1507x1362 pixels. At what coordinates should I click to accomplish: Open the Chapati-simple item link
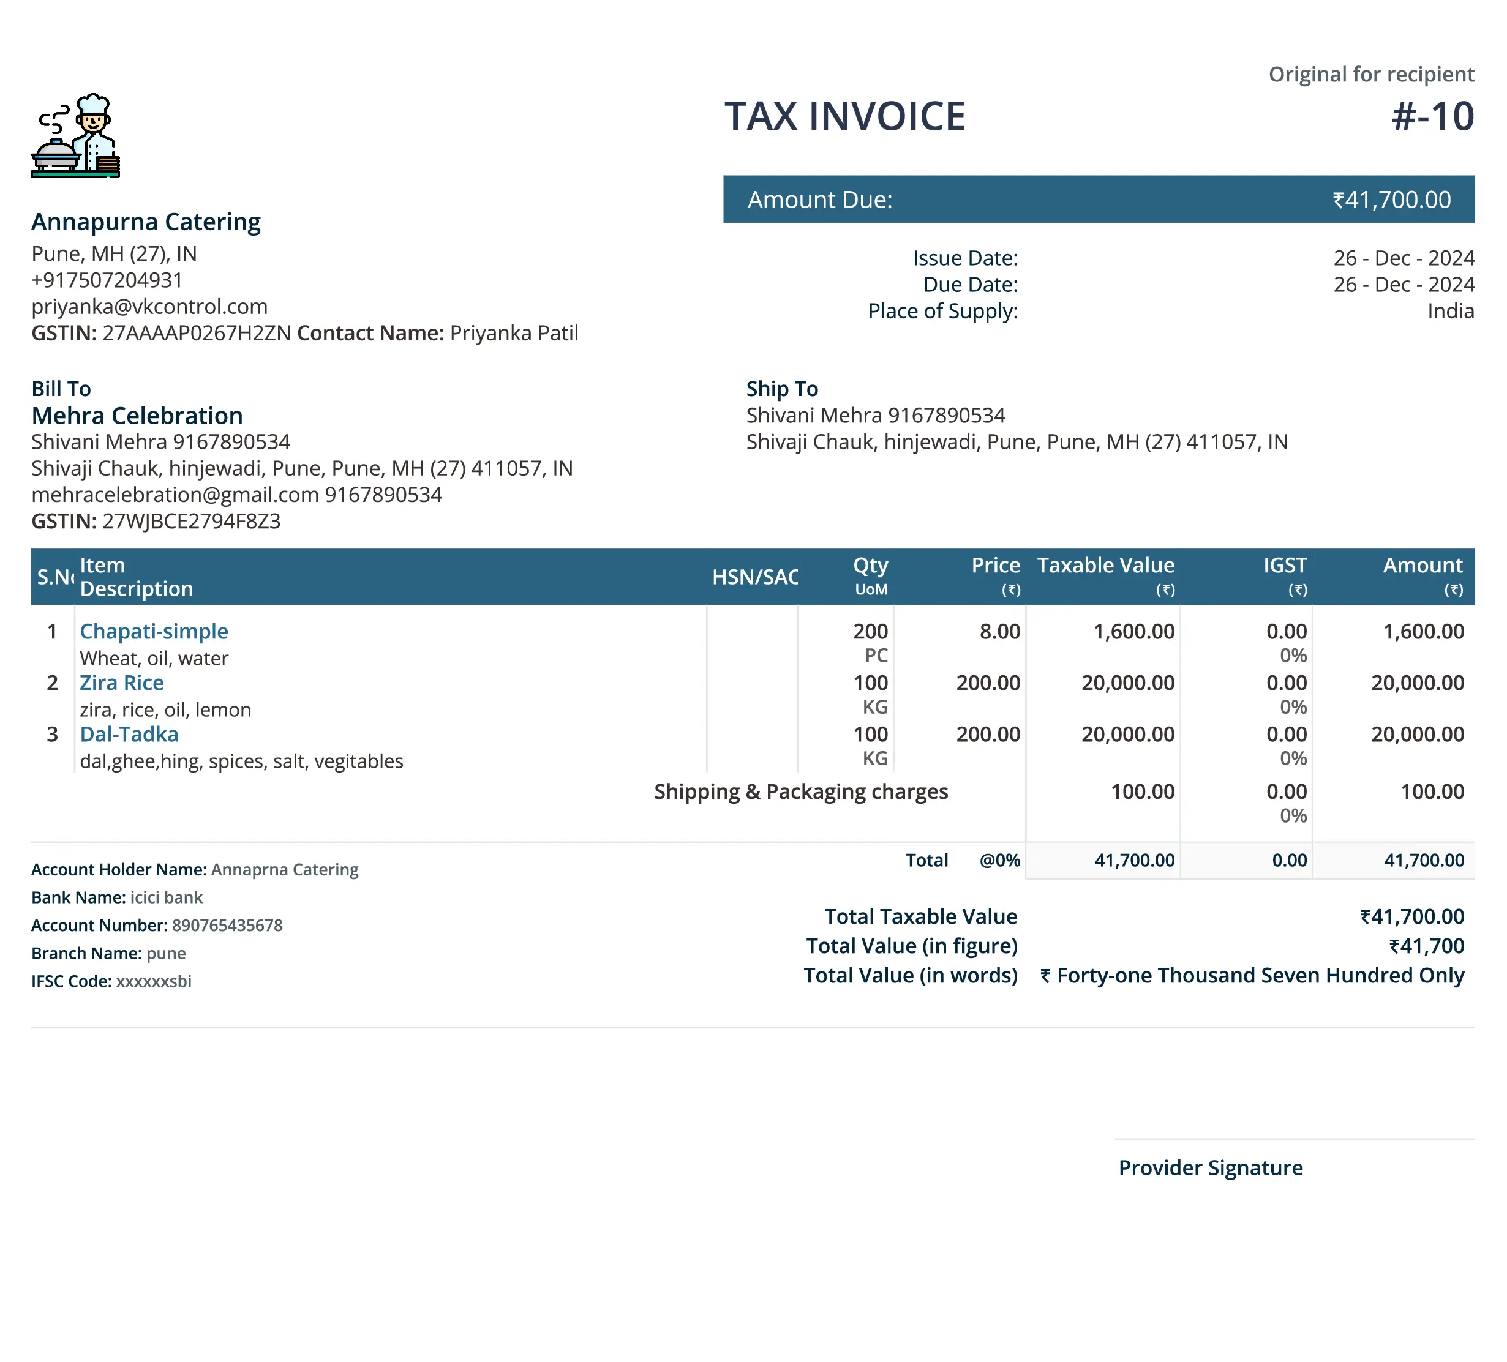click(153, 631)
